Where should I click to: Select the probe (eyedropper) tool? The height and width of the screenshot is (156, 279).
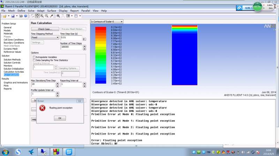(51, 16)
